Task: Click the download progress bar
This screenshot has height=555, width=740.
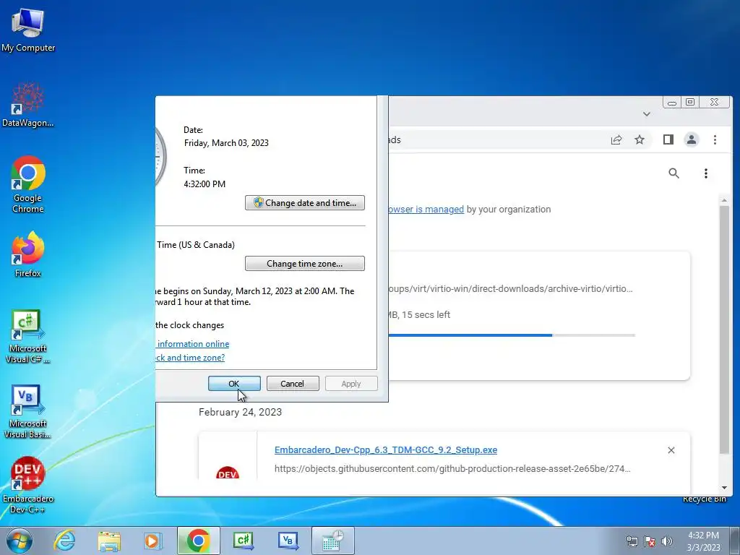Action: pos(512,335)
